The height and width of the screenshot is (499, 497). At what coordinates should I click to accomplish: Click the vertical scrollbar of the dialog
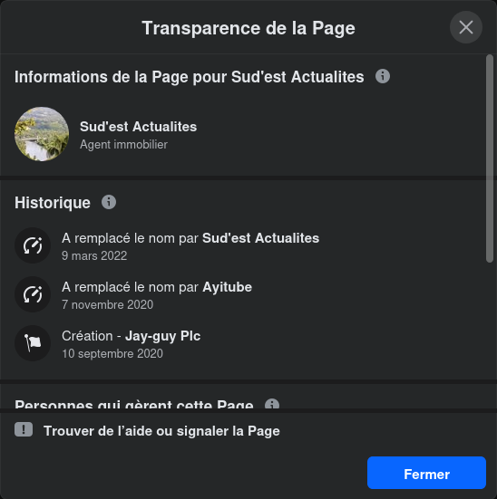point(490,158)
